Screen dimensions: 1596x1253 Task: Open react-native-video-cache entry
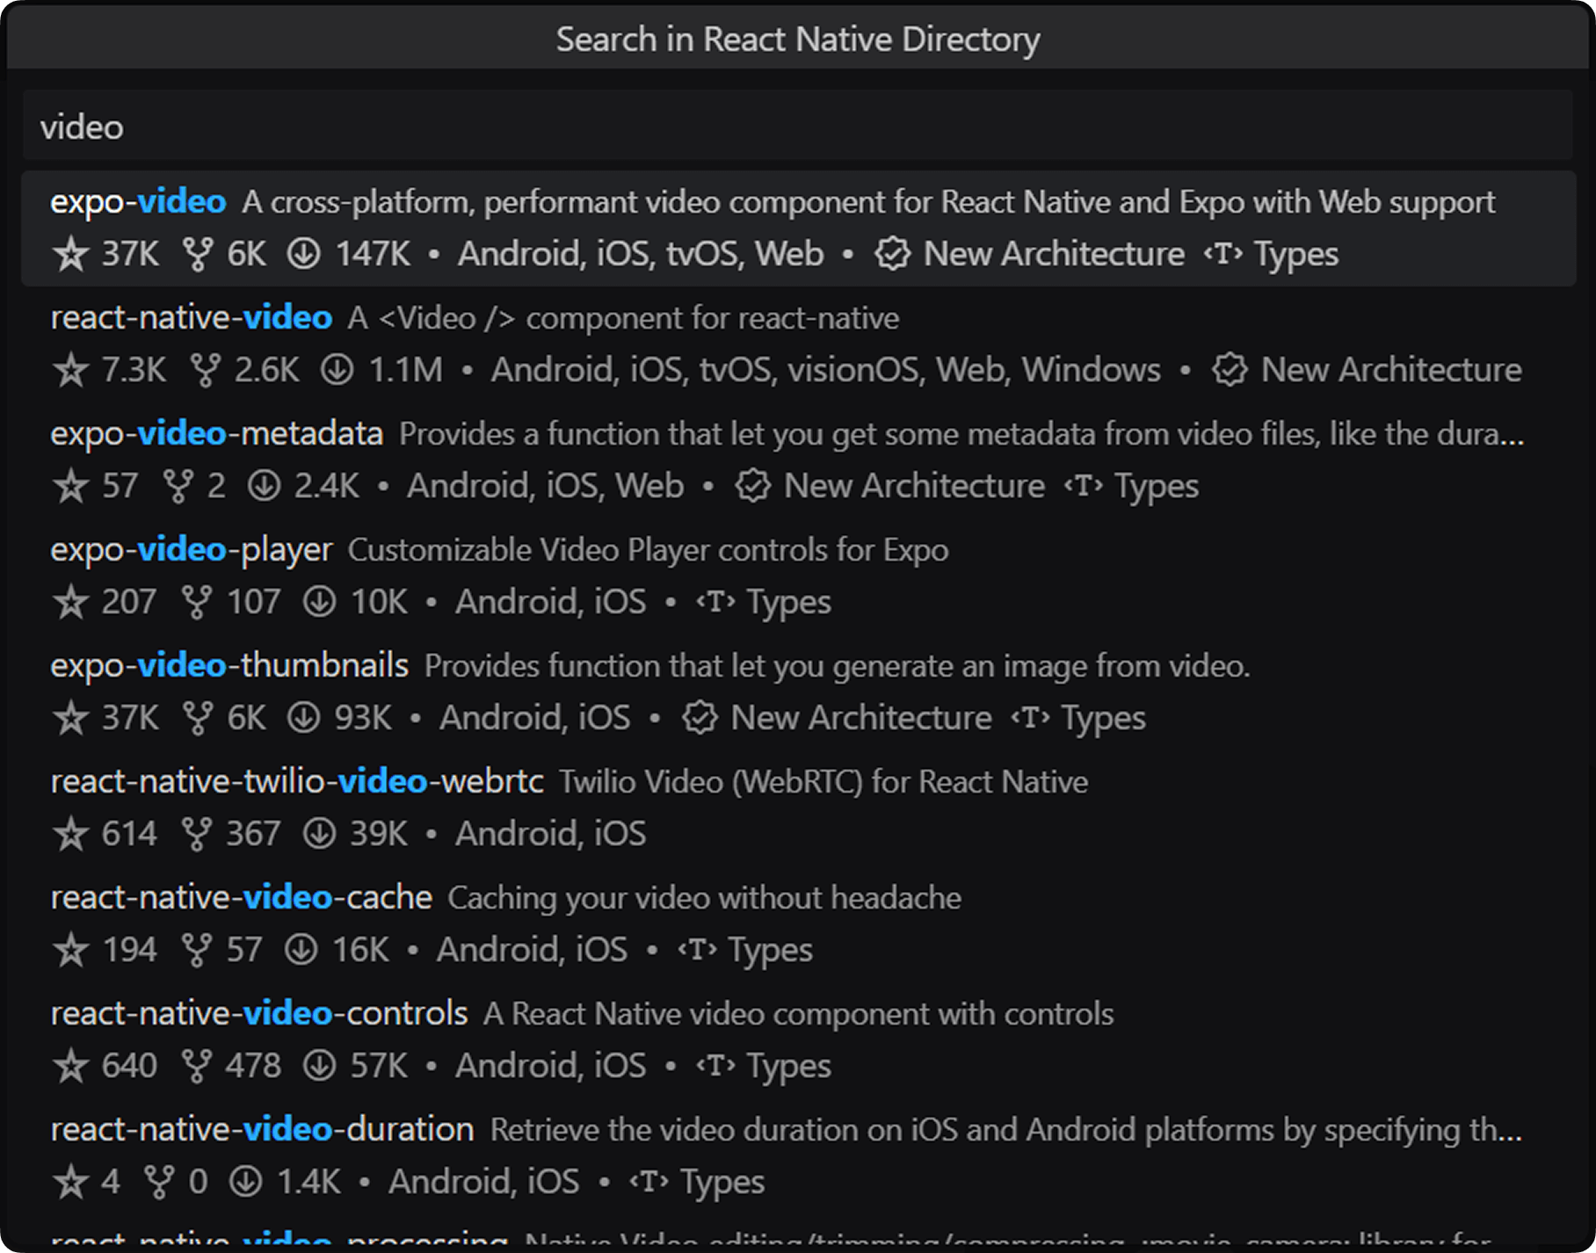tap(798, 923)
